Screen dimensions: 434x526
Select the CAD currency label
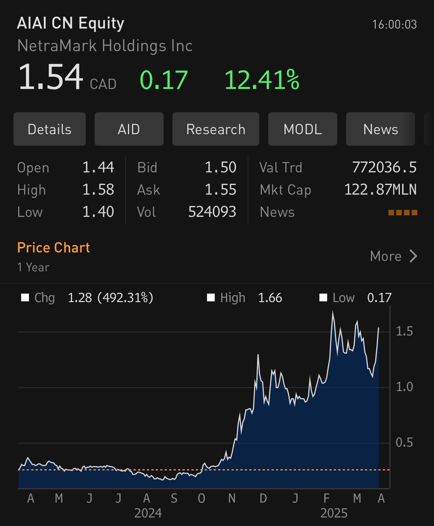point(103,84)
